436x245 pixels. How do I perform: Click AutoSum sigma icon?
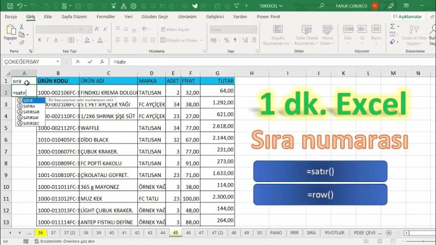pyautogui.click(x=392, y=27)
